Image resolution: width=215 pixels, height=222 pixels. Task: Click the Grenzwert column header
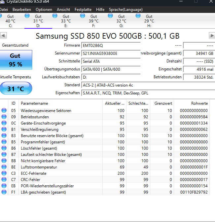(162, 103)
